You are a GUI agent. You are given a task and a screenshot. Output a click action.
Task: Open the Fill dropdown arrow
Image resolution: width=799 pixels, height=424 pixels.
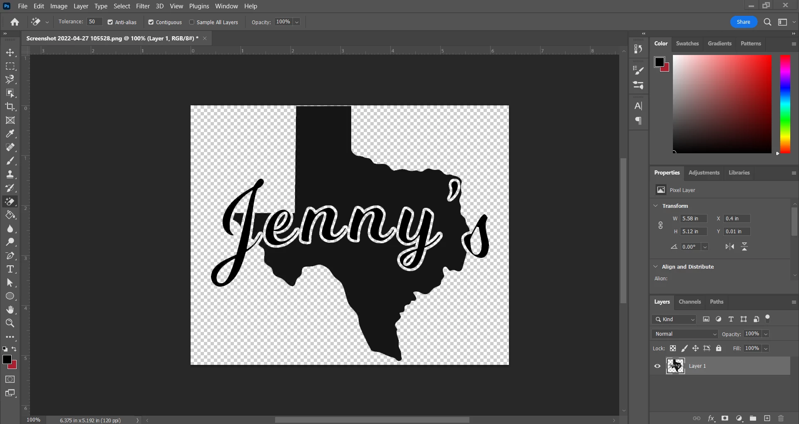coord(766,349)
